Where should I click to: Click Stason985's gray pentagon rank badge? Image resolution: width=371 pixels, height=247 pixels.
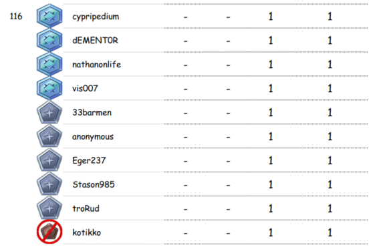click(x=49, y=184)
